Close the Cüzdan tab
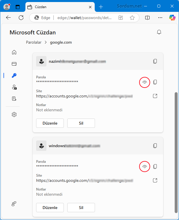The height and width of the screenshot is (220, 179). pyautogui.click(x=90, y=7)
